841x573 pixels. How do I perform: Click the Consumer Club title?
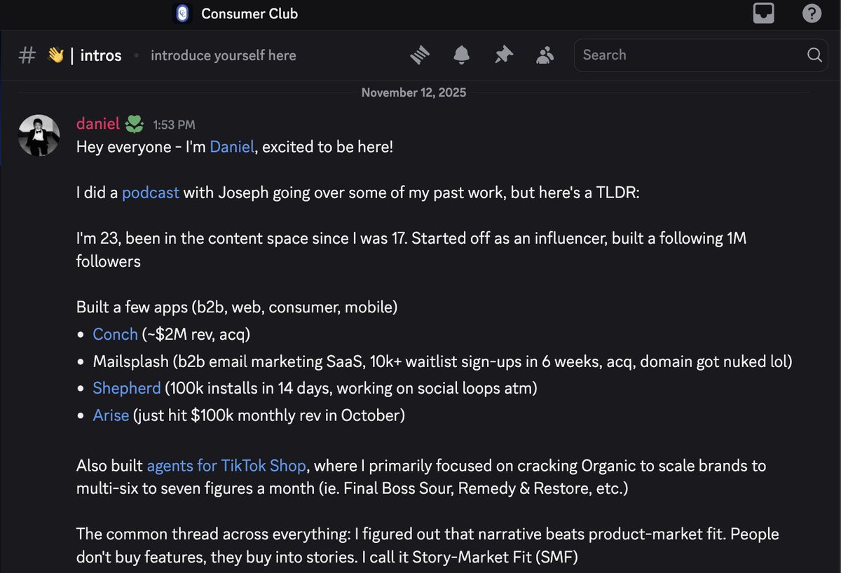click(249, 13)
